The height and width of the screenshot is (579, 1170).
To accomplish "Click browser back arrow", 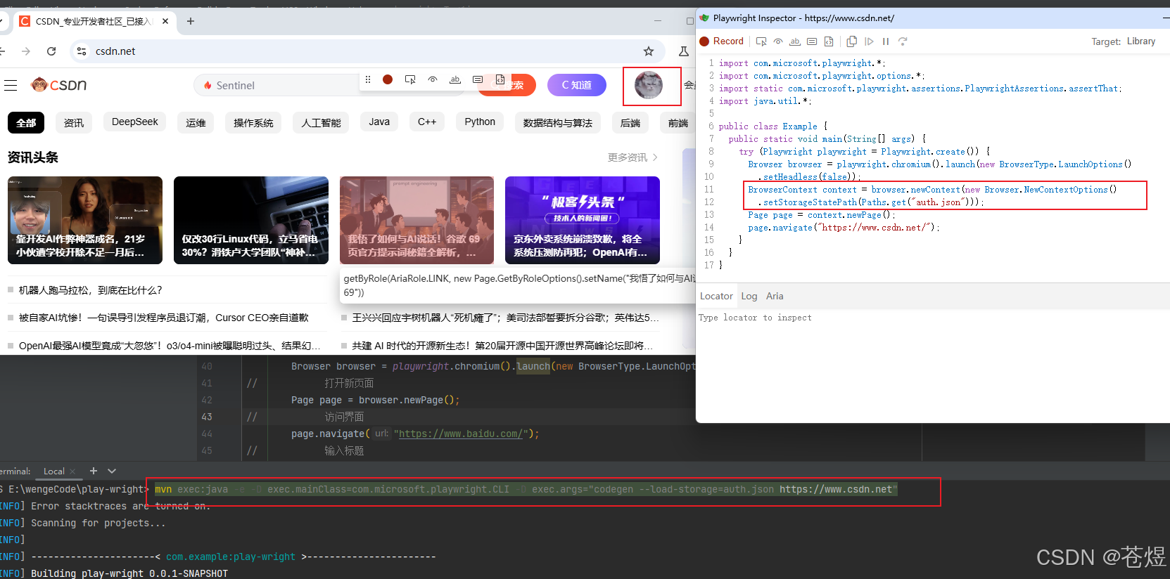I will tap(2, 51).
